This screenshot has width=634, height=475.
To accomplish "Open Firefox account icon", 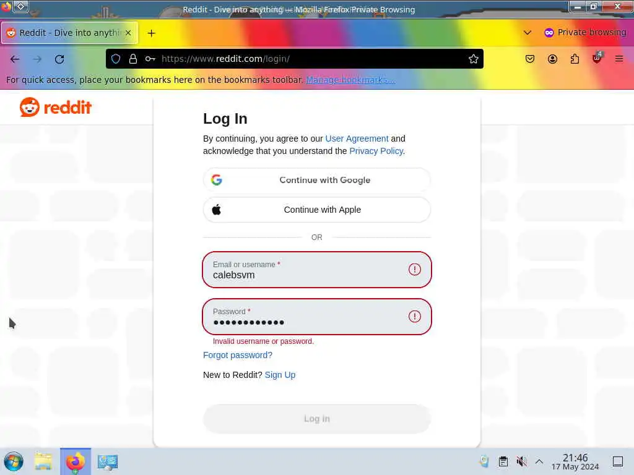I will click(552, 59).
